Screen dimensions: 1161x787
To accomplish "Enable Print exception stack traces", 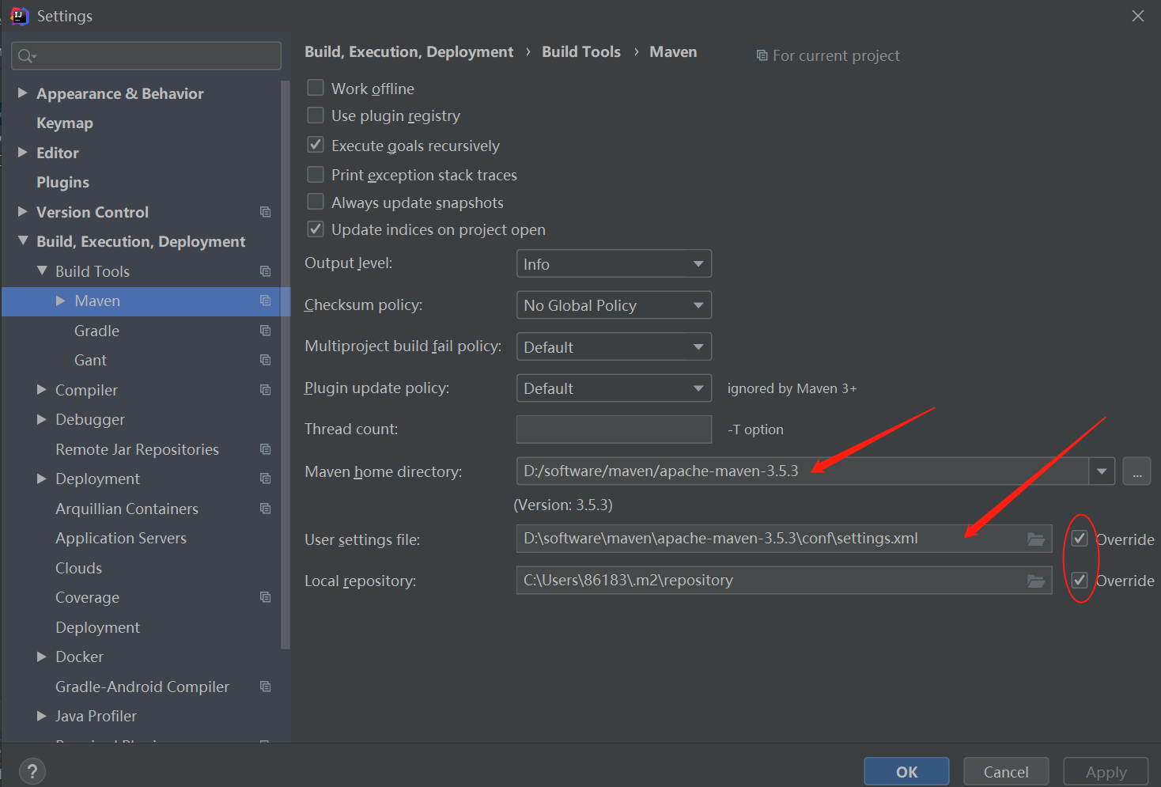I will pos(316,174).
